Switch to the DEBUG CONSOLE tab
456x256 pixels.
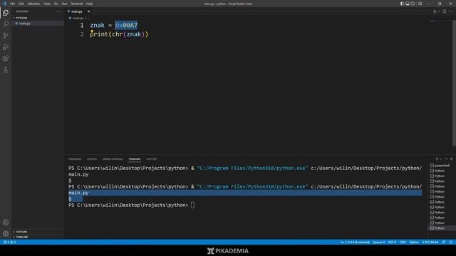[x=113, y=159]
